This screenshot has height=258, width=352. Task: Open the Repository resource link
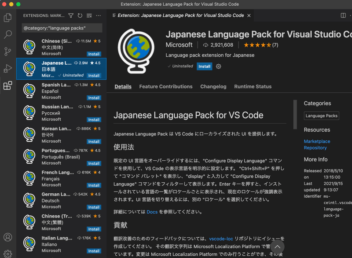tap(315, 148)
